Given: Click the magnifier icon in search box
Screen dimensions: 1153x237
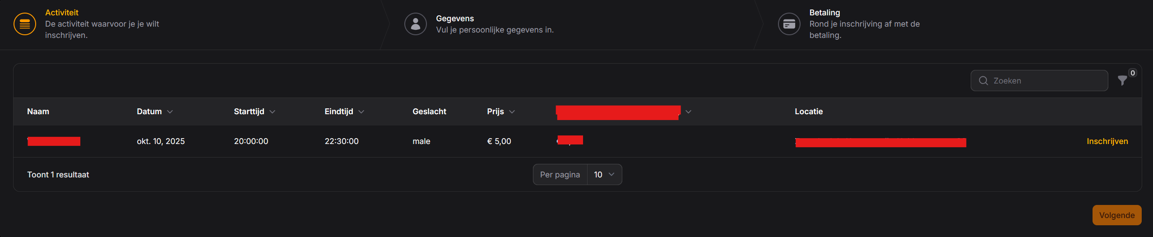Looking at the screenshot, I should coord(983,81).
